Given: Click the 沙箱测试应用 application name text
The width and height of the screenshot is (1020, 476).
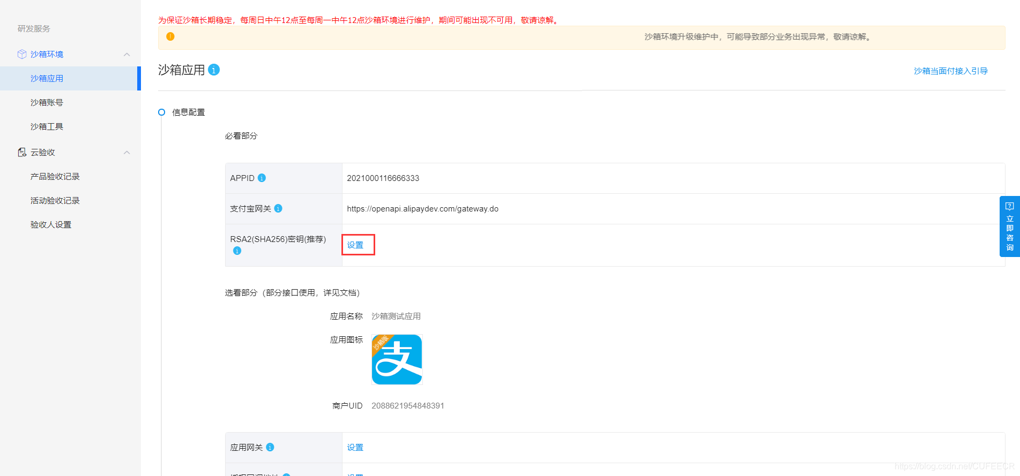Looking at the screenshot, I should [396, 316].
